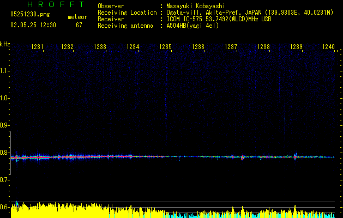Click the 0.9 kHz axis label
Image resolution: width=343 pixels, height=218 pixels.
click(x=5, y=125)
